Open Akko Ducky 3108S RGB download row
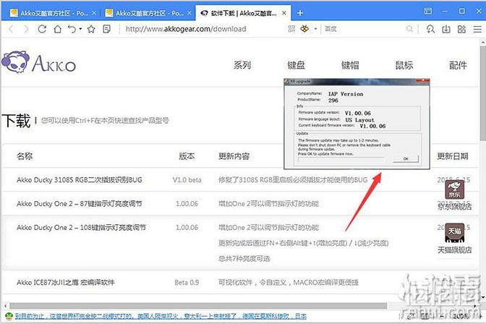This screenshot has width=486, height=324. [80, 180]
